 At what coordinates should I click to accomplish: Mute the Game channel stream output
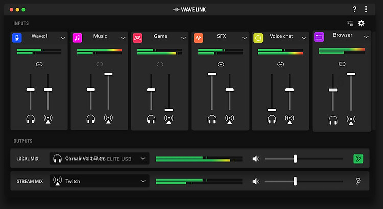pyautogui.click(x=169, y=120)
